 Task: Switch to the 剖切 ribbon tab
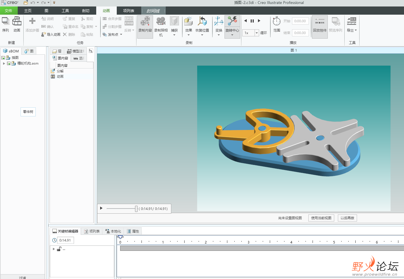pyautogui.click(x=86, y=11)
